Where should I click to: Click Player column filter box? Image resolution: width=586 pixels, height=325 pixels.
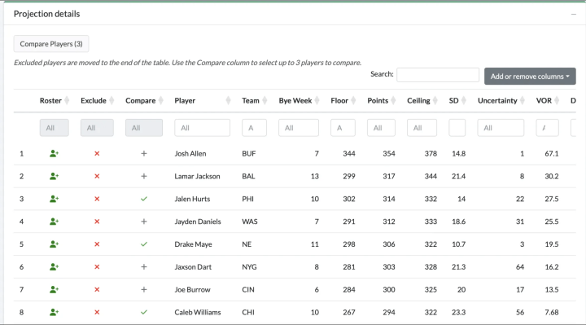tap(202, 128)
